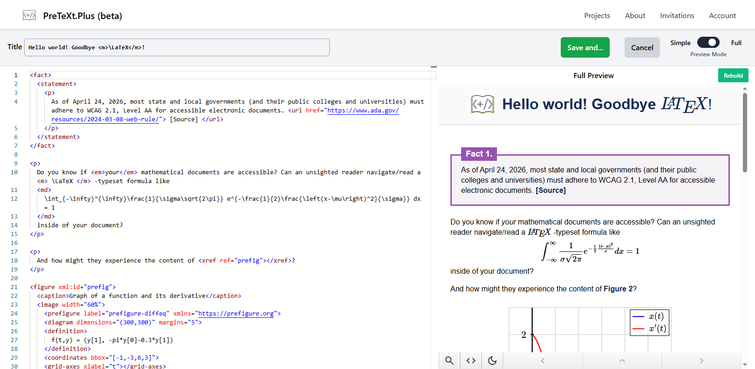Click the image width="60%" line 23
755x369 pixels.
(71, 304)
